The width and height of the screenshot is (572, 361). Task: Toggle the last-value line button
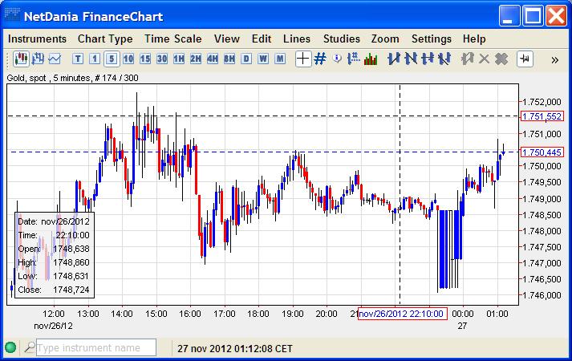(525, 59)
